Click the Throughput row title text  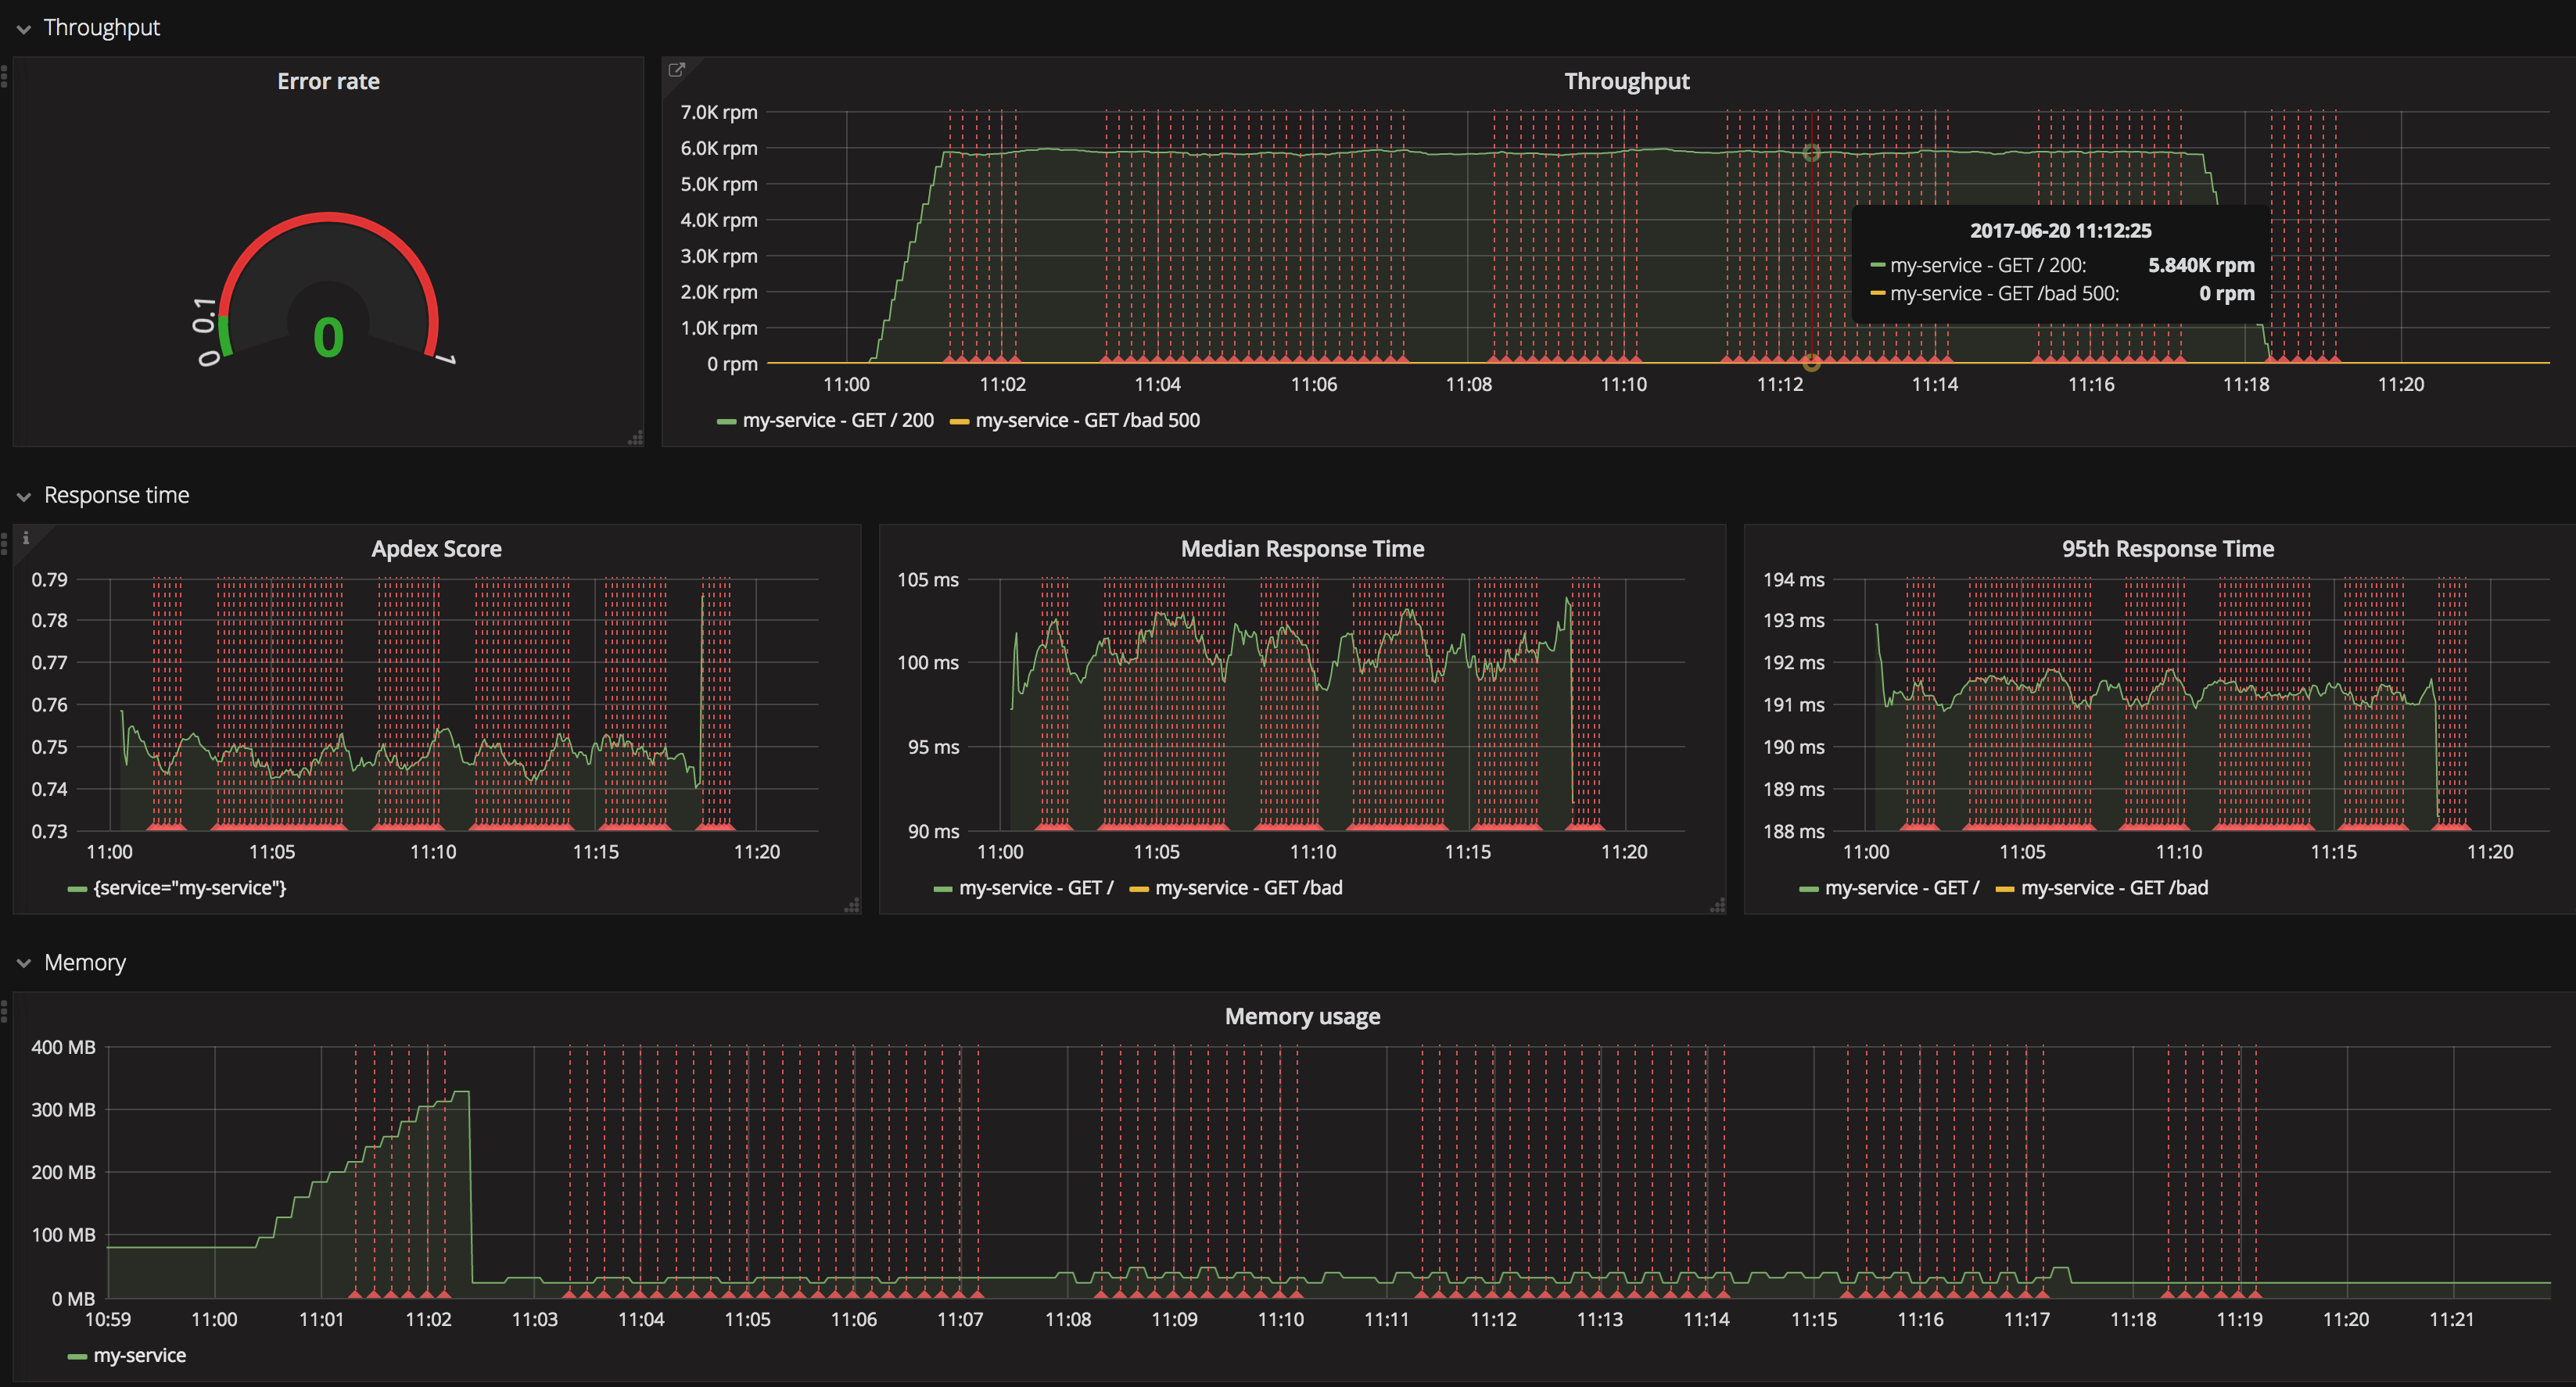(x=102, y=28)
